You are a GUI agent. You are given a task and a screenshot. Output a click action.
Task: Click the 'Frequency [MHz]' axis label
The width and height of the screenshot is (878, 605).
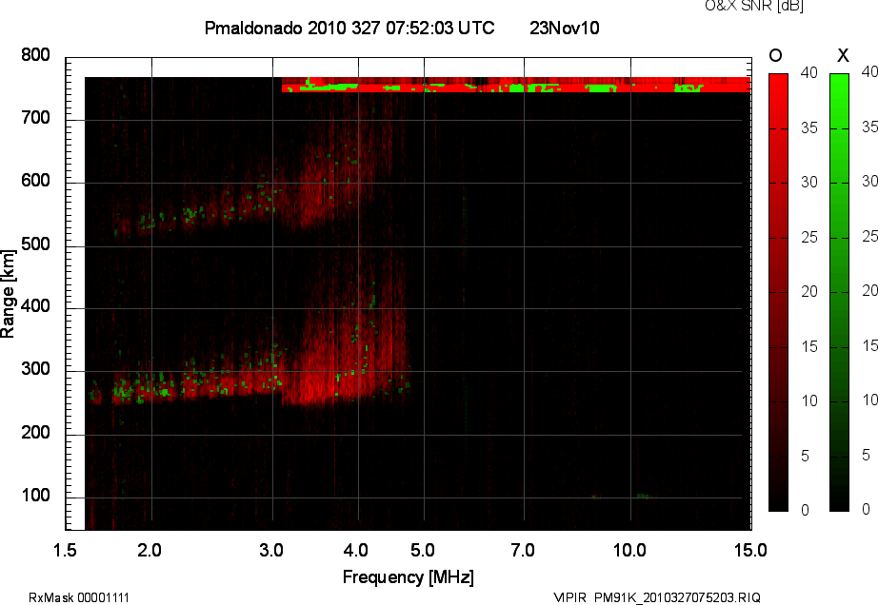click(x=409, y=577)
